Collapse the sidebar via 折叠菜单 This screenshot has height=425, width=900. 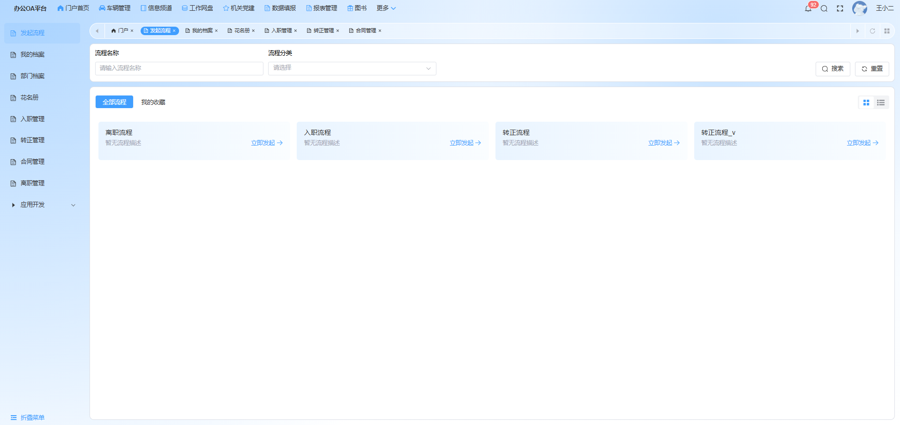pyautogui.click(x=27, y=418)
